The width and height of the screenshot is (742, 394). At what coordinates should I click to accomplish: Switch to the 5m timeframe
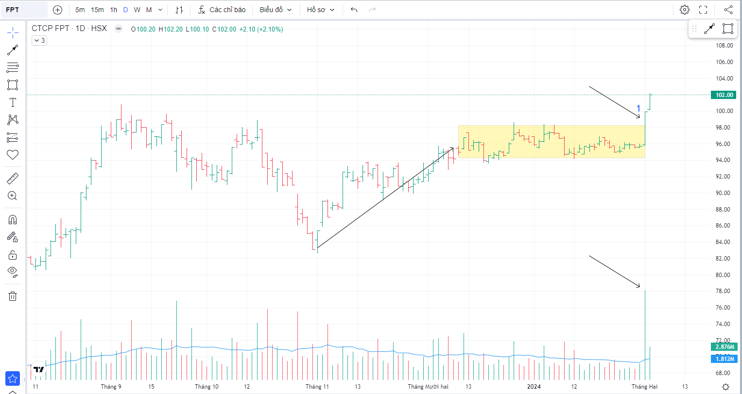tap(80, 10)
